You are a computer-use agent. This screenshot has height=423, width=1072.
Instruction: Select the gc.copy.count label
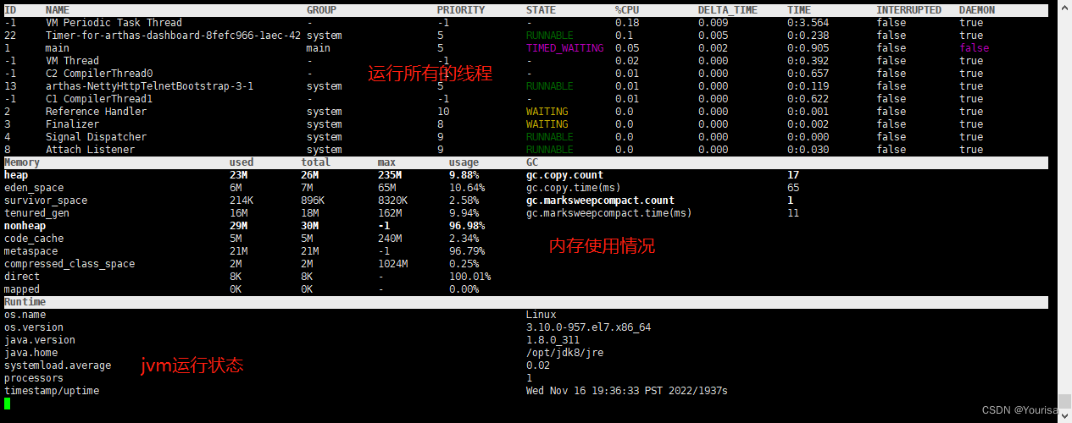pos(565,175)
